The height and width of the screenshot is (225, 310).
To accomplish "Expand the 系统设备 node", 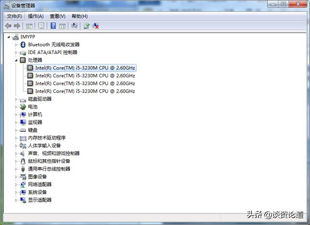I will pyautogui.click(x=16, y=192).
